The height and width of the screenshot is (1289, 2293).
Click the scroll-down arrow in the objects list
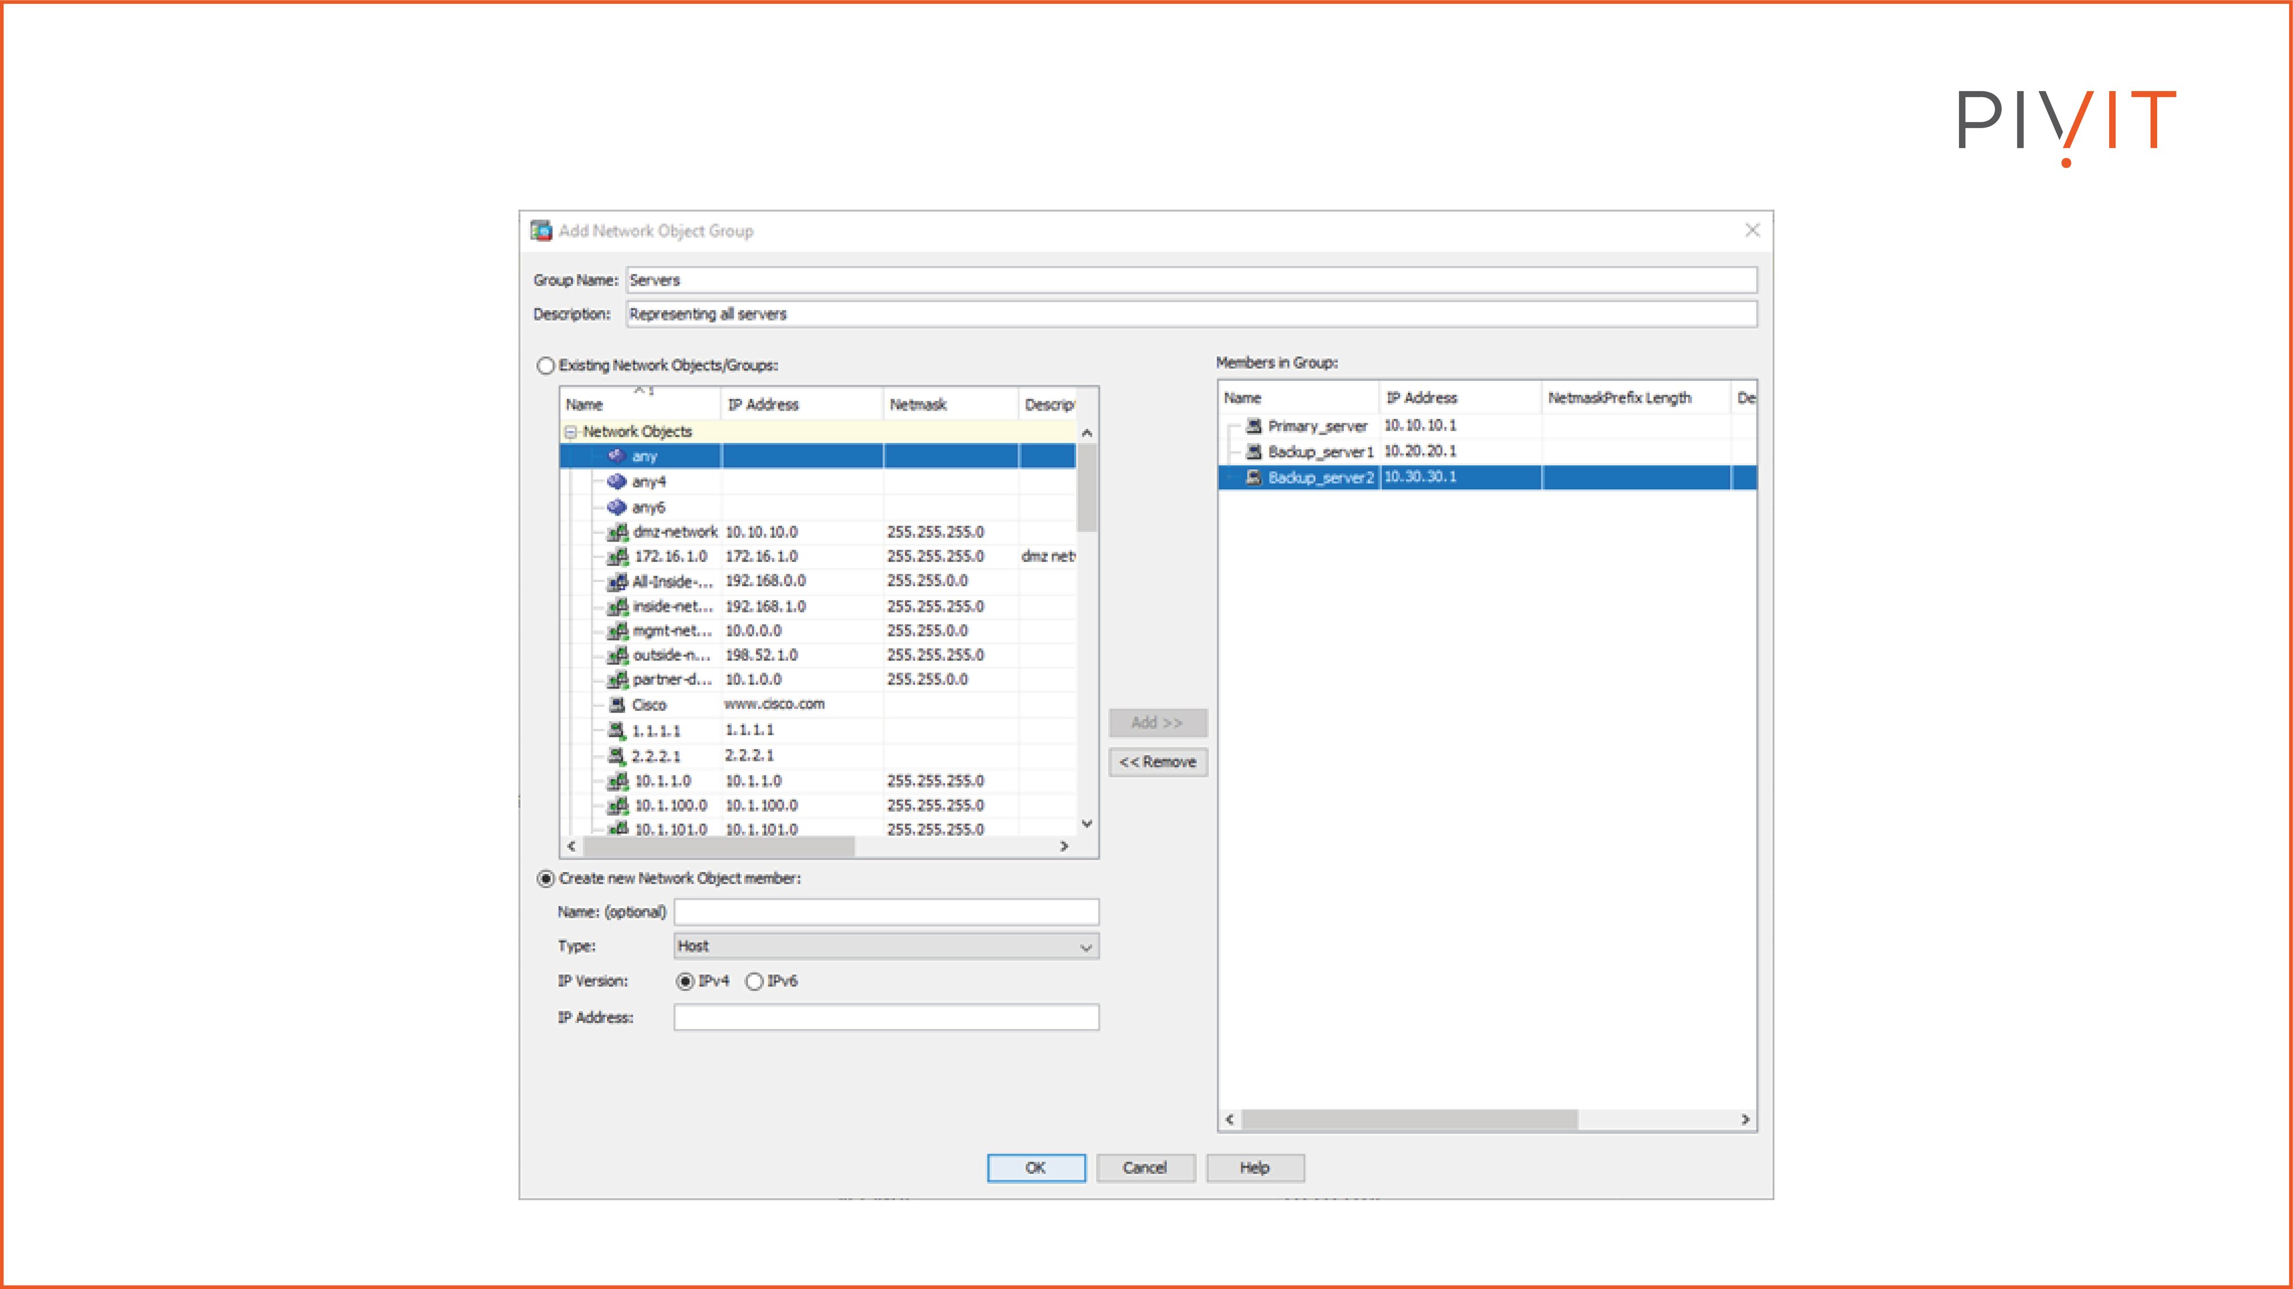tap(1087, 824)
